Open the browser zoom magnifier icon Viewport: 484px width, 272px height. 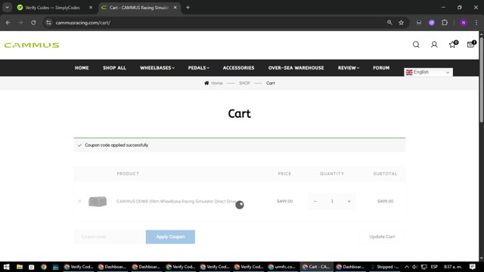(389, 23)
